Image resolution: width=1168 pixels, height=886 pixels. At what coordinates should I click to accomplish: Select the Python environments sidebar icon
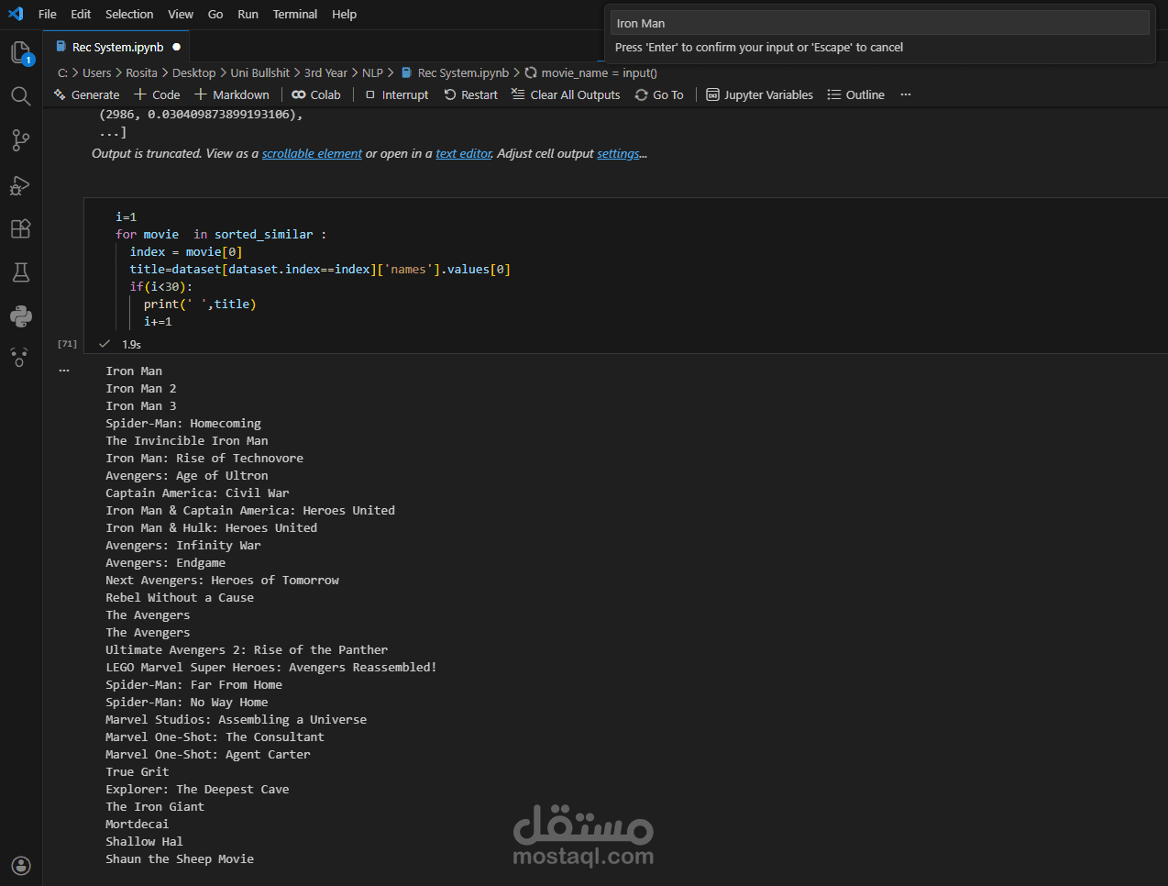point(20,316)
